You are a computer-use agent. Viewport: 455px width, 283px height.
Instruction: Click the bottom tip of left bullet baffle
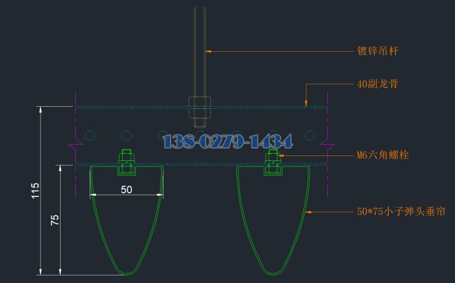[x=128, y=273]
